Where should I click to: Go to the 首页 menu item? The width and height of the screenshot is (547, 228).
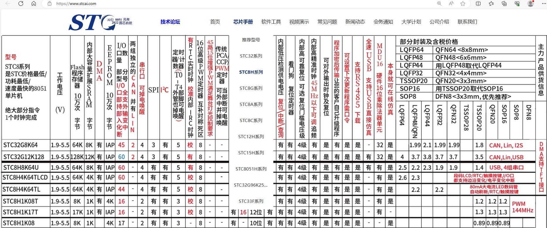[215, 22]
